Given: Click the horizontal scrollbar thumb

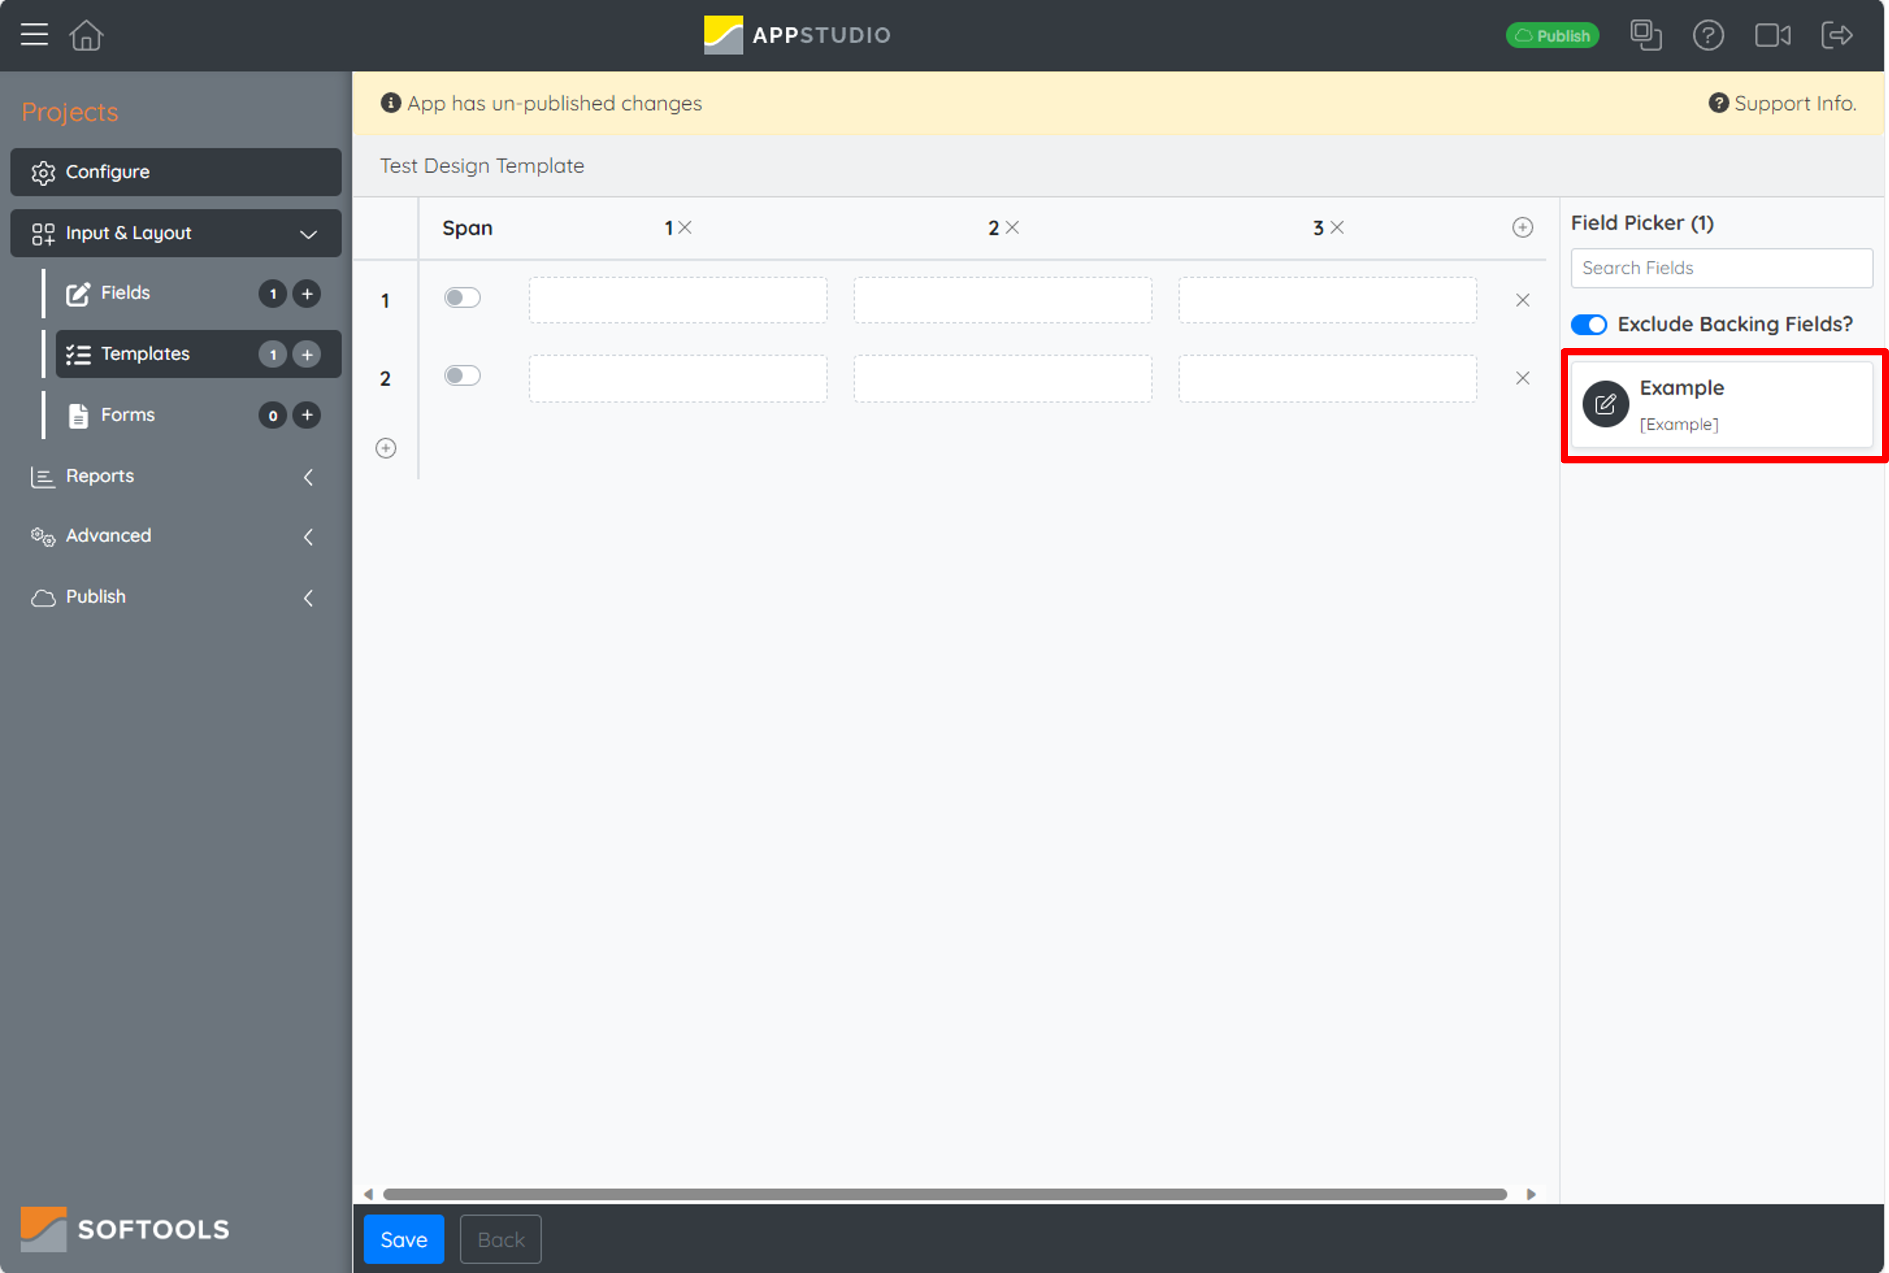Looking at the screenshot, I should [945, 1193].
